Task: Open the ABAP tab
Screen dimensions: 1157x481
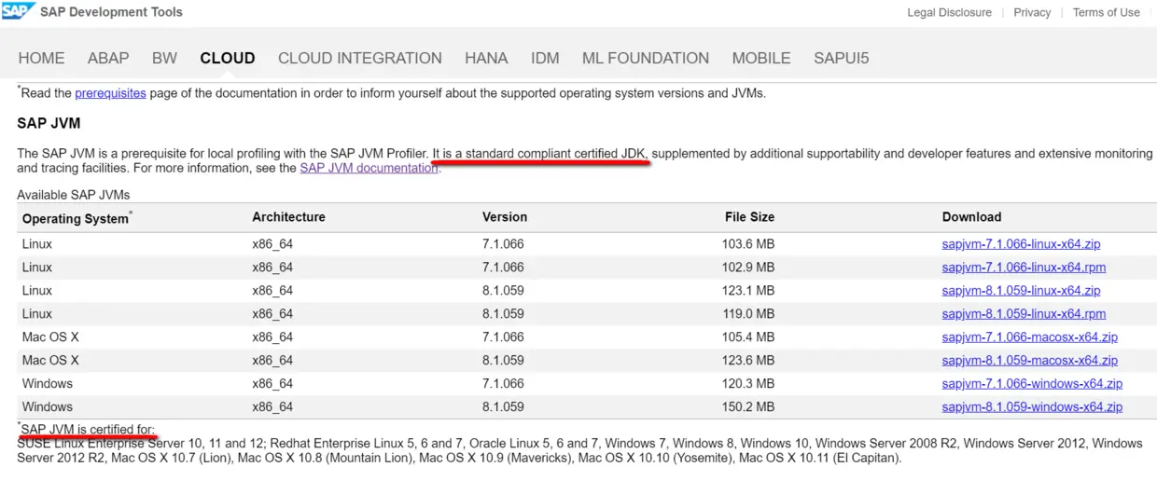Action: click(x=108, y=58)
